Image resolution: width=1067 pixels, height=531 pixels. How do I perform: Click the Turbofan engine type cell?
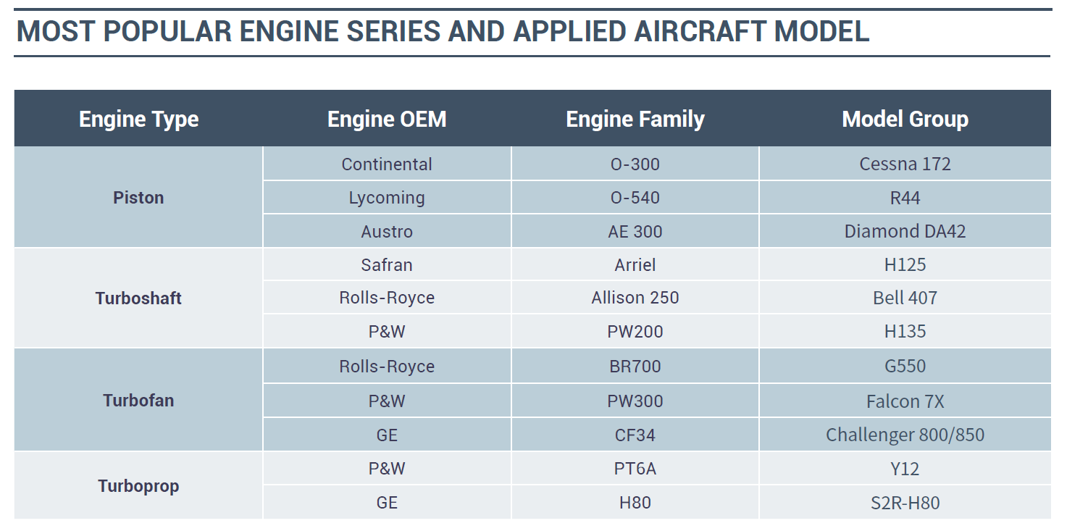(138, 401)
